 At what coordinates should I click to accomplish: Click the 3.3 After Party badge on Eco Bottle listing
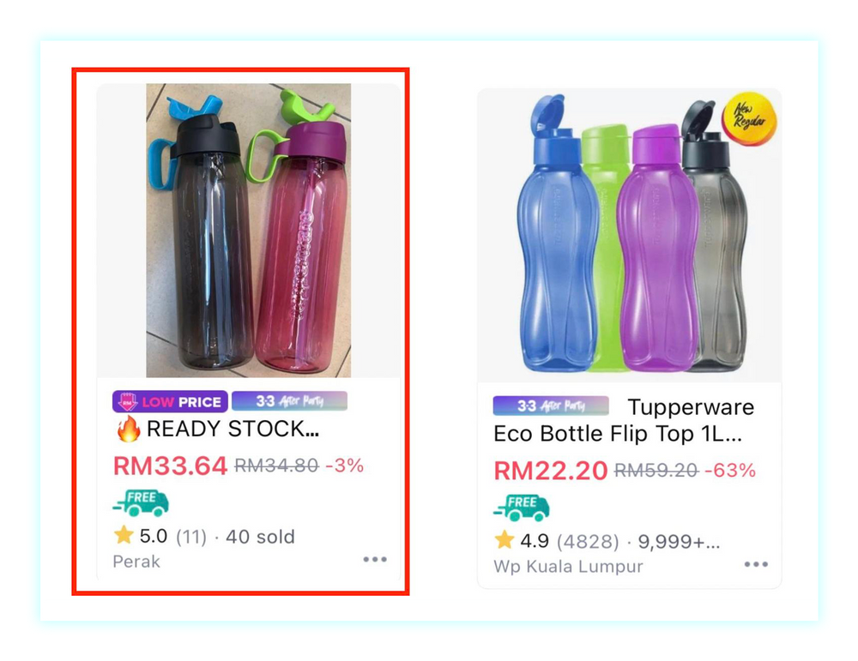point(551,406)
